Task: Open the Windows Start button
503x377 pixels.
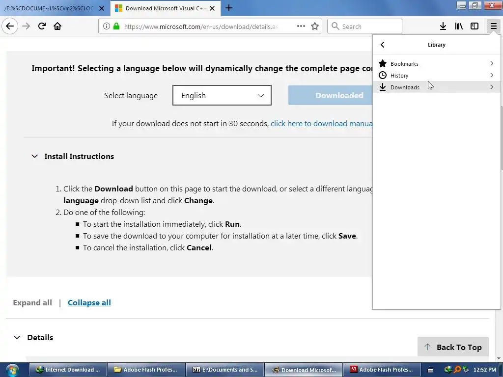Action: tap(12, 370)
